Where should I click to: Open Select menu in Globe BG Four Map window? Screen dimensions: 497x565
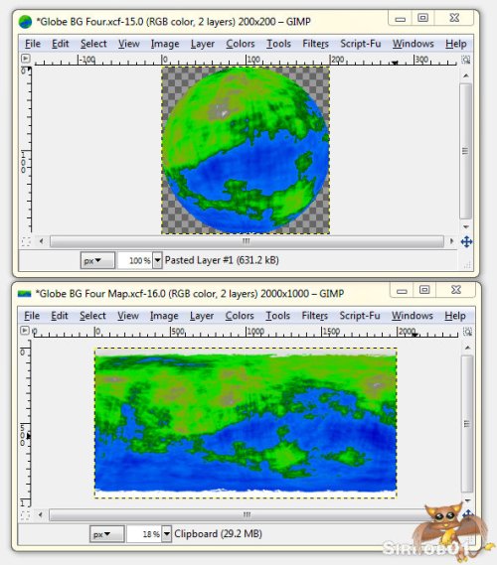[x=92, y=316]
